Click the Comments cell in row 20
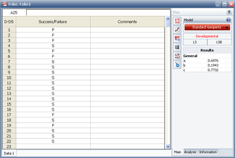Image resolution: width=235 pixels, height=158 pixels. (x=127, y=131)
